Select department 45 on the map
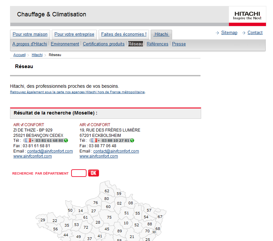Screen dimensions: 273x241 point(107,229)
